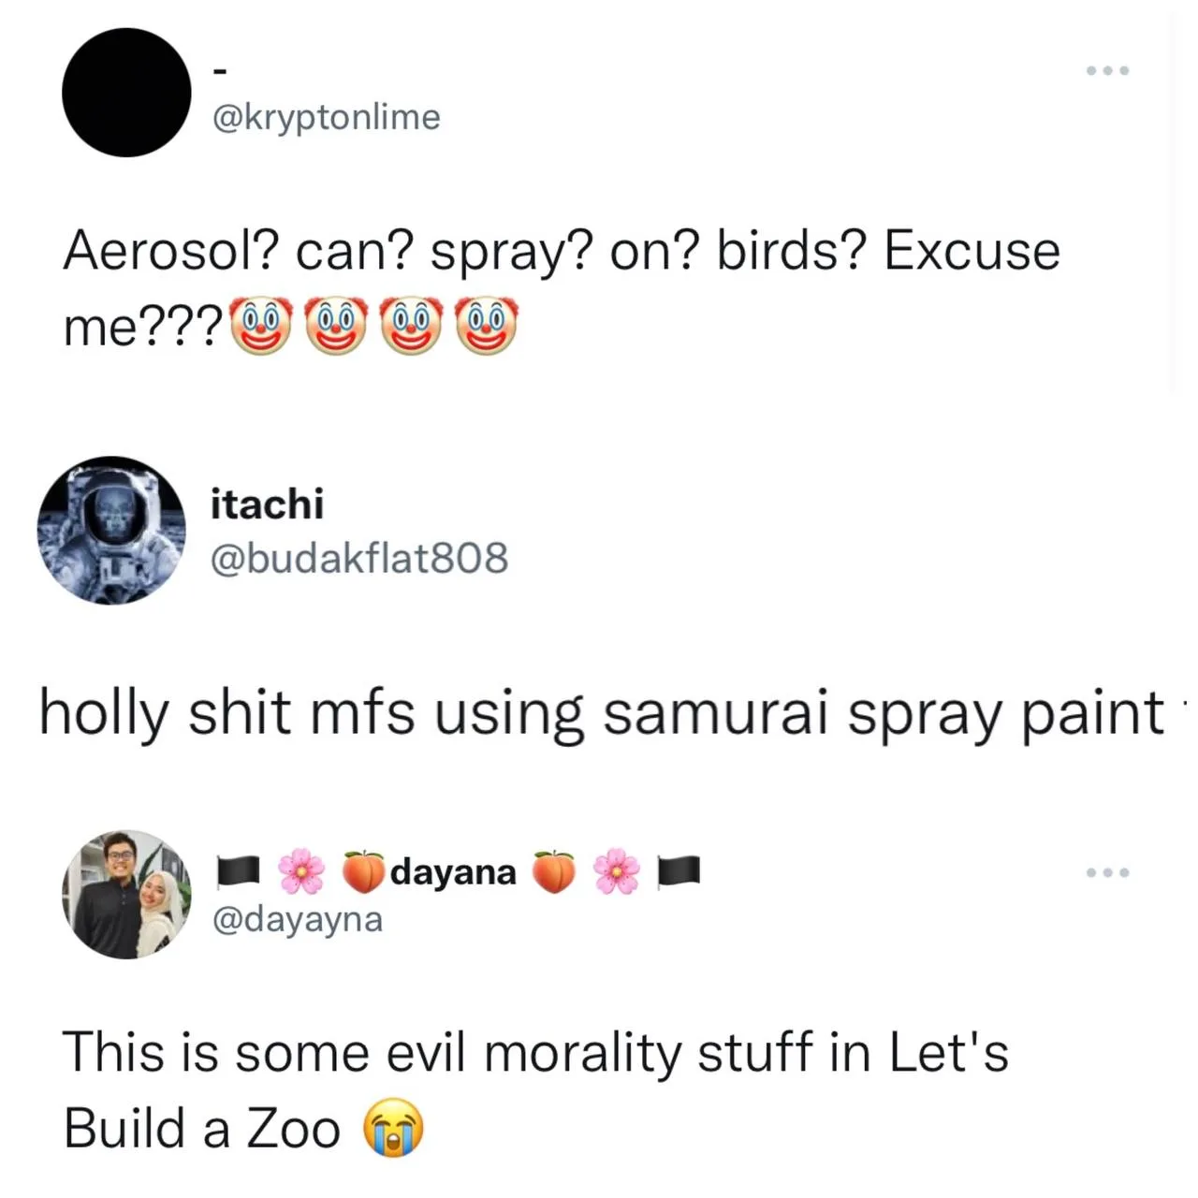Image resolution: width=1198 pixels, height=1198 pixels.
Task: Click the crying emoji after "Zoo"
Action: click(x=393, y=1128)
